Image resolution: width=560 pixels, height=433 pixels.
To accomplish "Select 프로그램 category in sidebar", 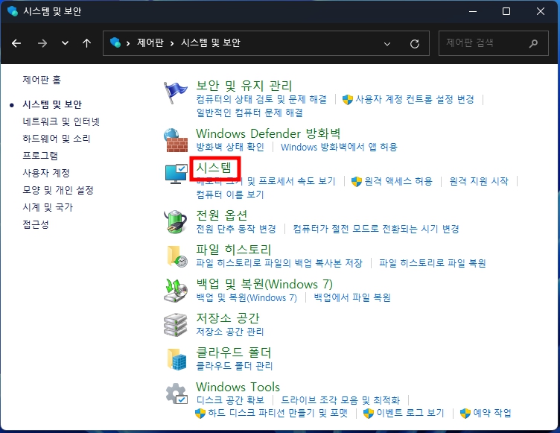I will tap(40, 156).
